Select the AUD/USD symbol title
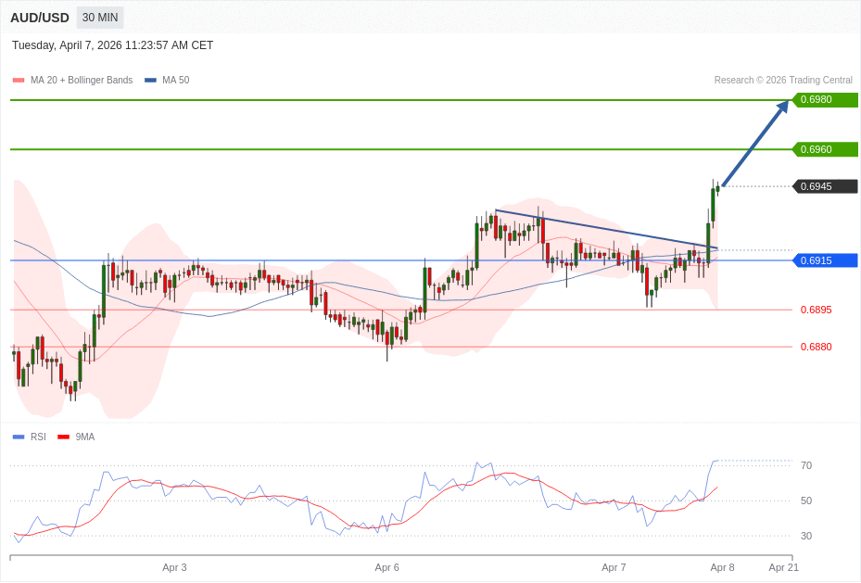The width and height of the screenshot is (861, 583). [x=40, y=18]
